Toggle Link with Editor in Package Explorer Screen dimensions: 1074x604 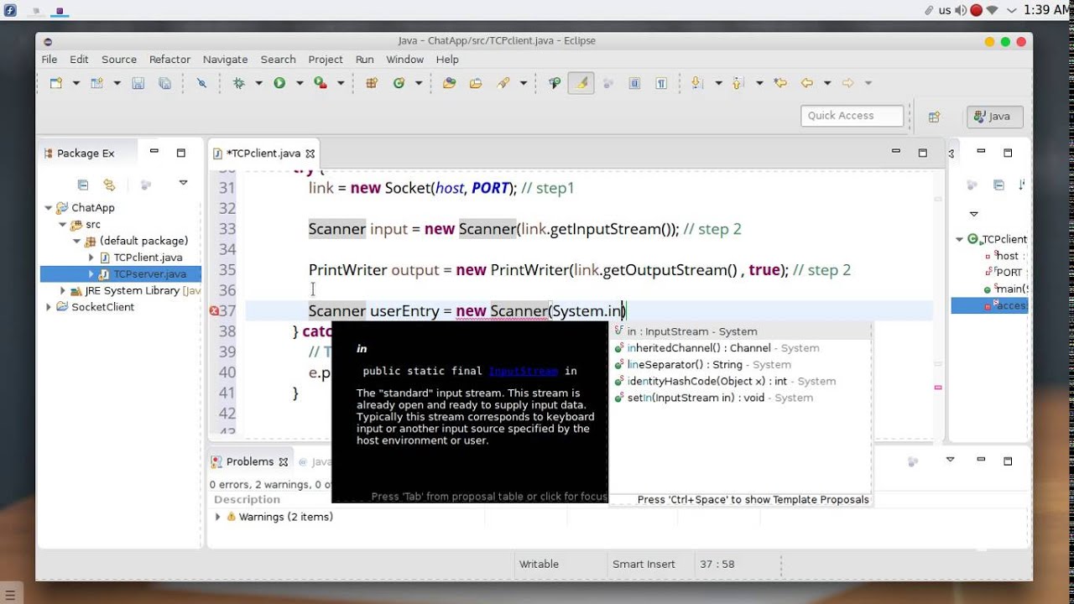coord(109,185)
